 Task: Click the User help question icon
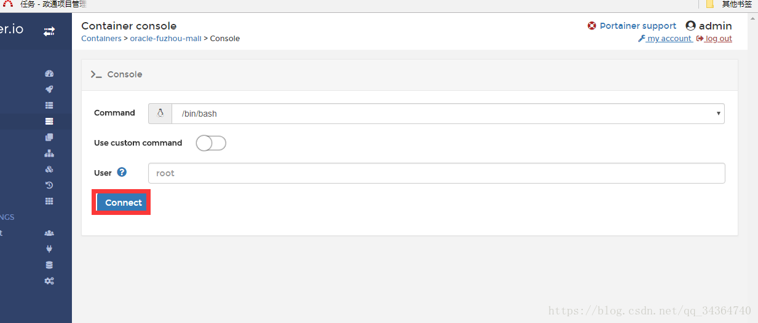122,173
